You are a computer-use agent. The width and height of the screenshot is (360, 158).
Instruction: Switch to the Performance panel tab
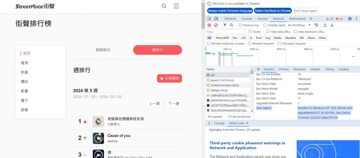click(297, 19)
